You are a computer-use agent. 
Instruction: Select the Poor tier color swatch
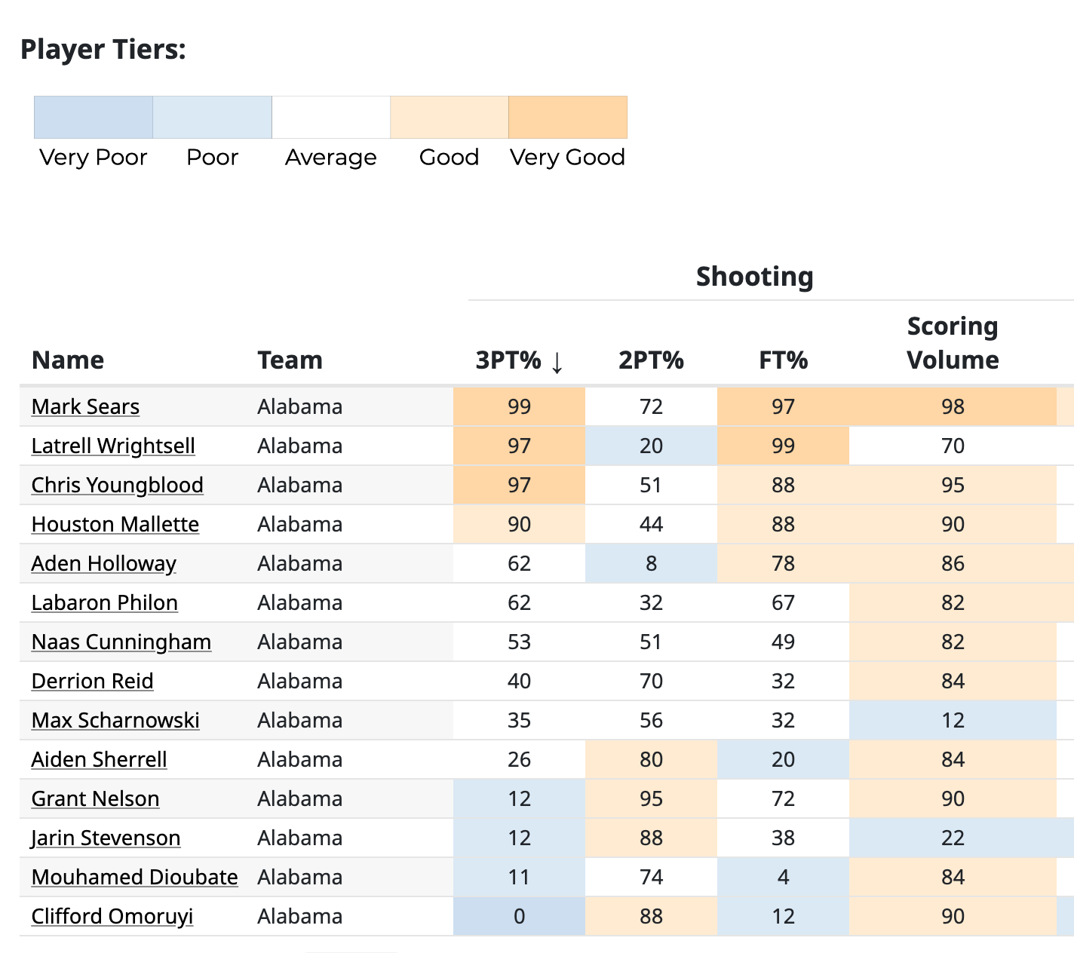click(212, 117)
